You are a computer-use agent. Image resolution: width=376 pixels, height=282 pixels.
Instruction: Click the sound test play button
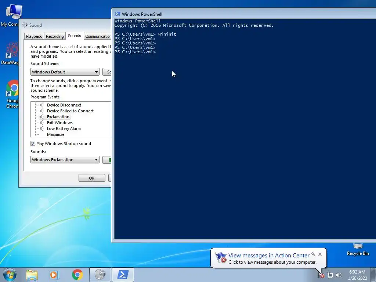click(107, 160)
